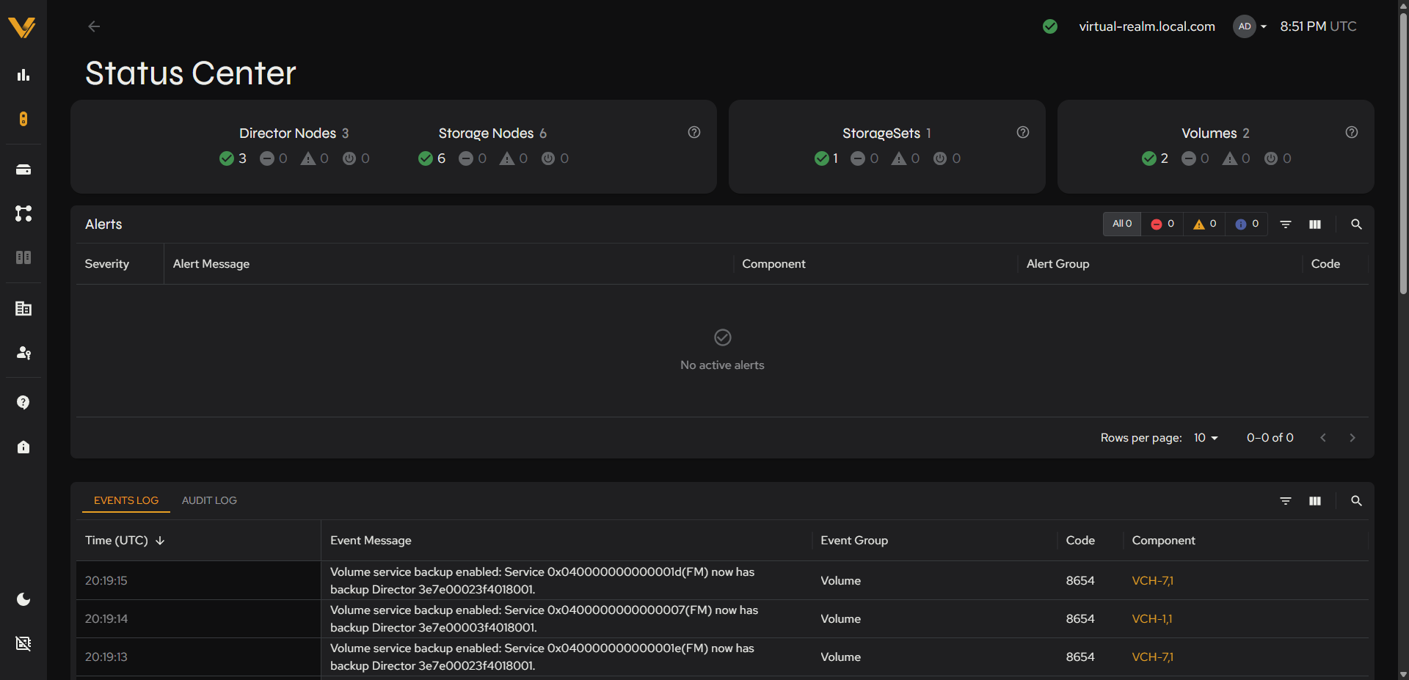The width and height of the screenshot is (1409, 680).
Task: Open the VCH-7,1 link in the 20:19:13 row
Action: (1152, 657)
